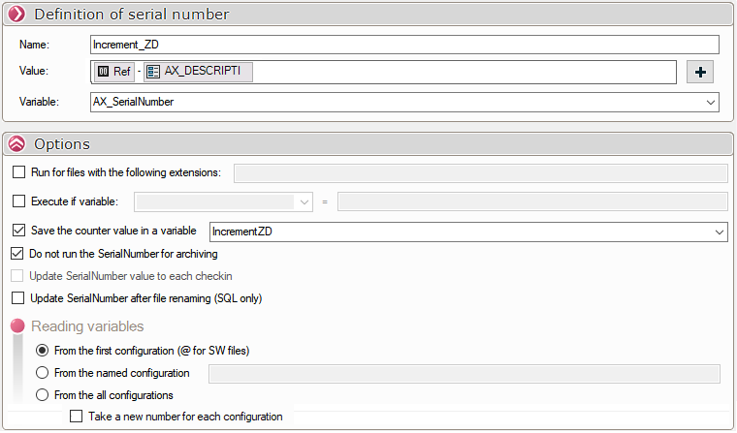Screen dimensions: 737x433
Task: Enable Run for files with following extensions
Action: click(x=19, y=172)
